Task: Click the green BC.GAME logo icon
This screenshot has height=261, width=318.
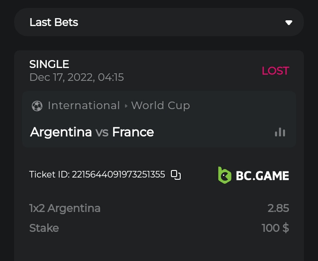Action: click(x=225, y=175)
